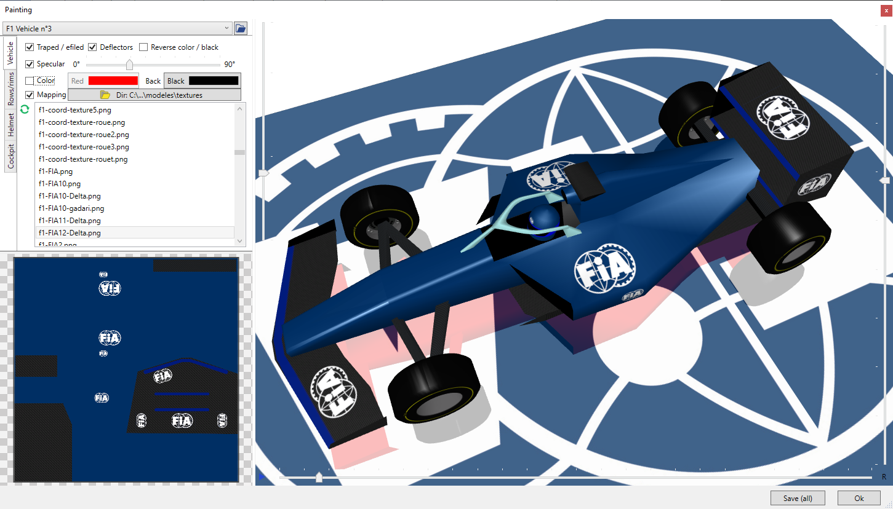The width and height of the screenshot is (893, 509).
Task: Click the Ok button
Action: 859,499
